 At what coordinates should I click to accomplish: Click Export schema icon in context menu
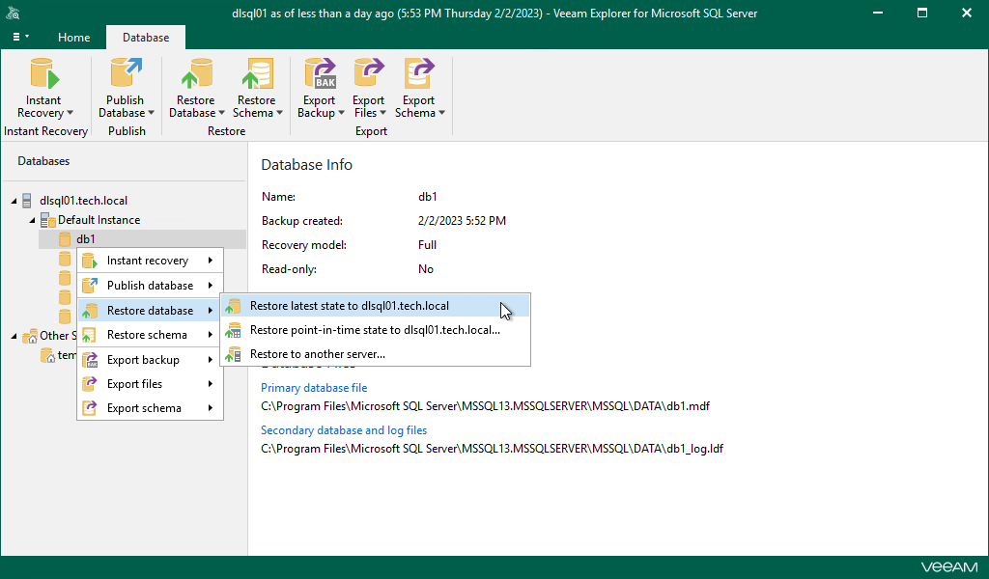90,408
